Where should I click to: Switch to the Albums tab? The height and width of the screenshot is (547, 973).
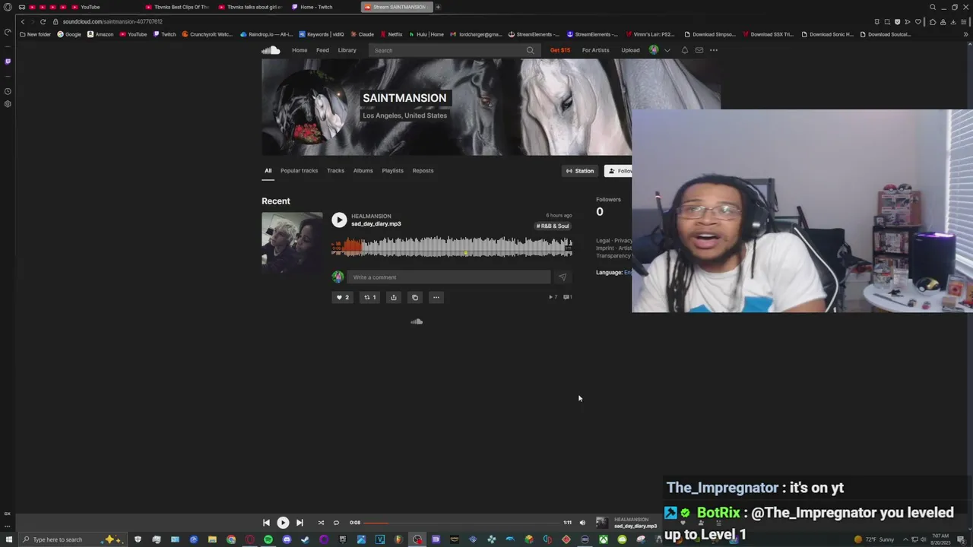[x=363, y=170]
